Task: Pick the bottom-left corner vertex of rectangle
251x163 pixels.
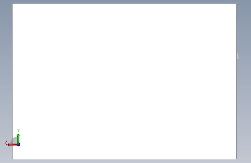Action: (12, 159)
